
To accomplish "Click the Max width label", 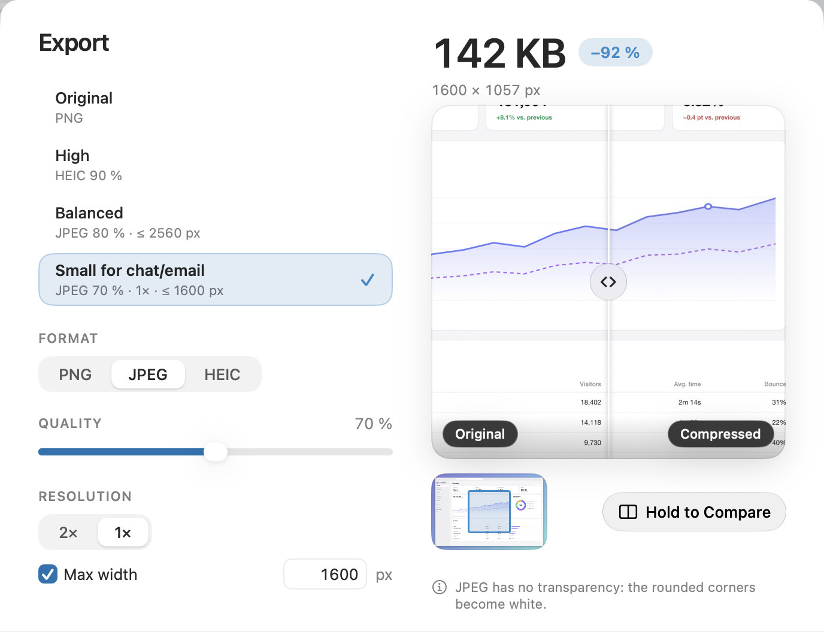I will coord(101,575).
